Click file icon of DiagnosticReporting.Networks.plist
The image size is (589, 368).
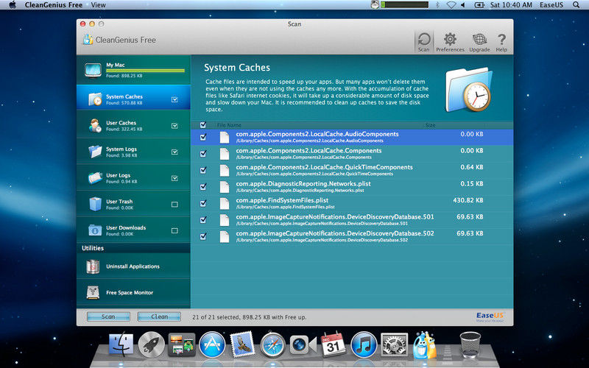pyautogui.click(x=225, y=187)
